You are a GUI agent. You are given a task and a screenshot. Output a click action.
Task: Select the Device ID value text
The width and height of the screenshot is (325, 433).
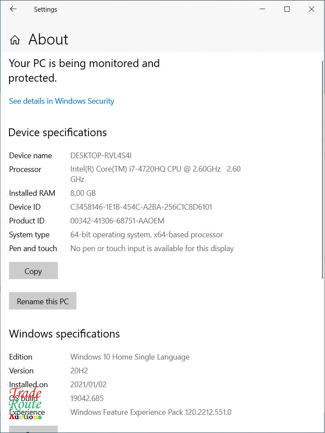click(141, 207)
